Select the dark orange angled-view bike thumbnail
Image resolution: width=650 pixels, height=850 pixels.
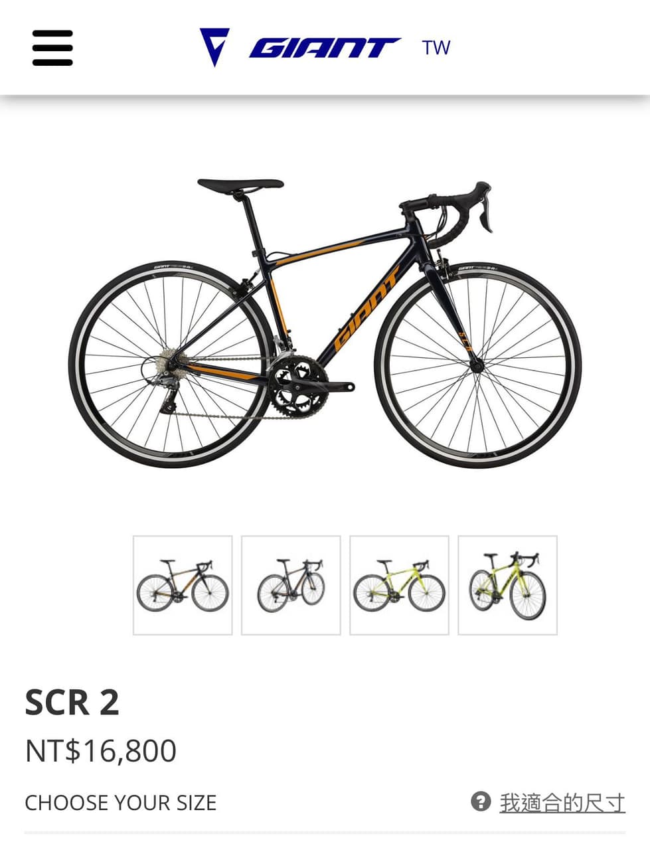pos(291,585)
